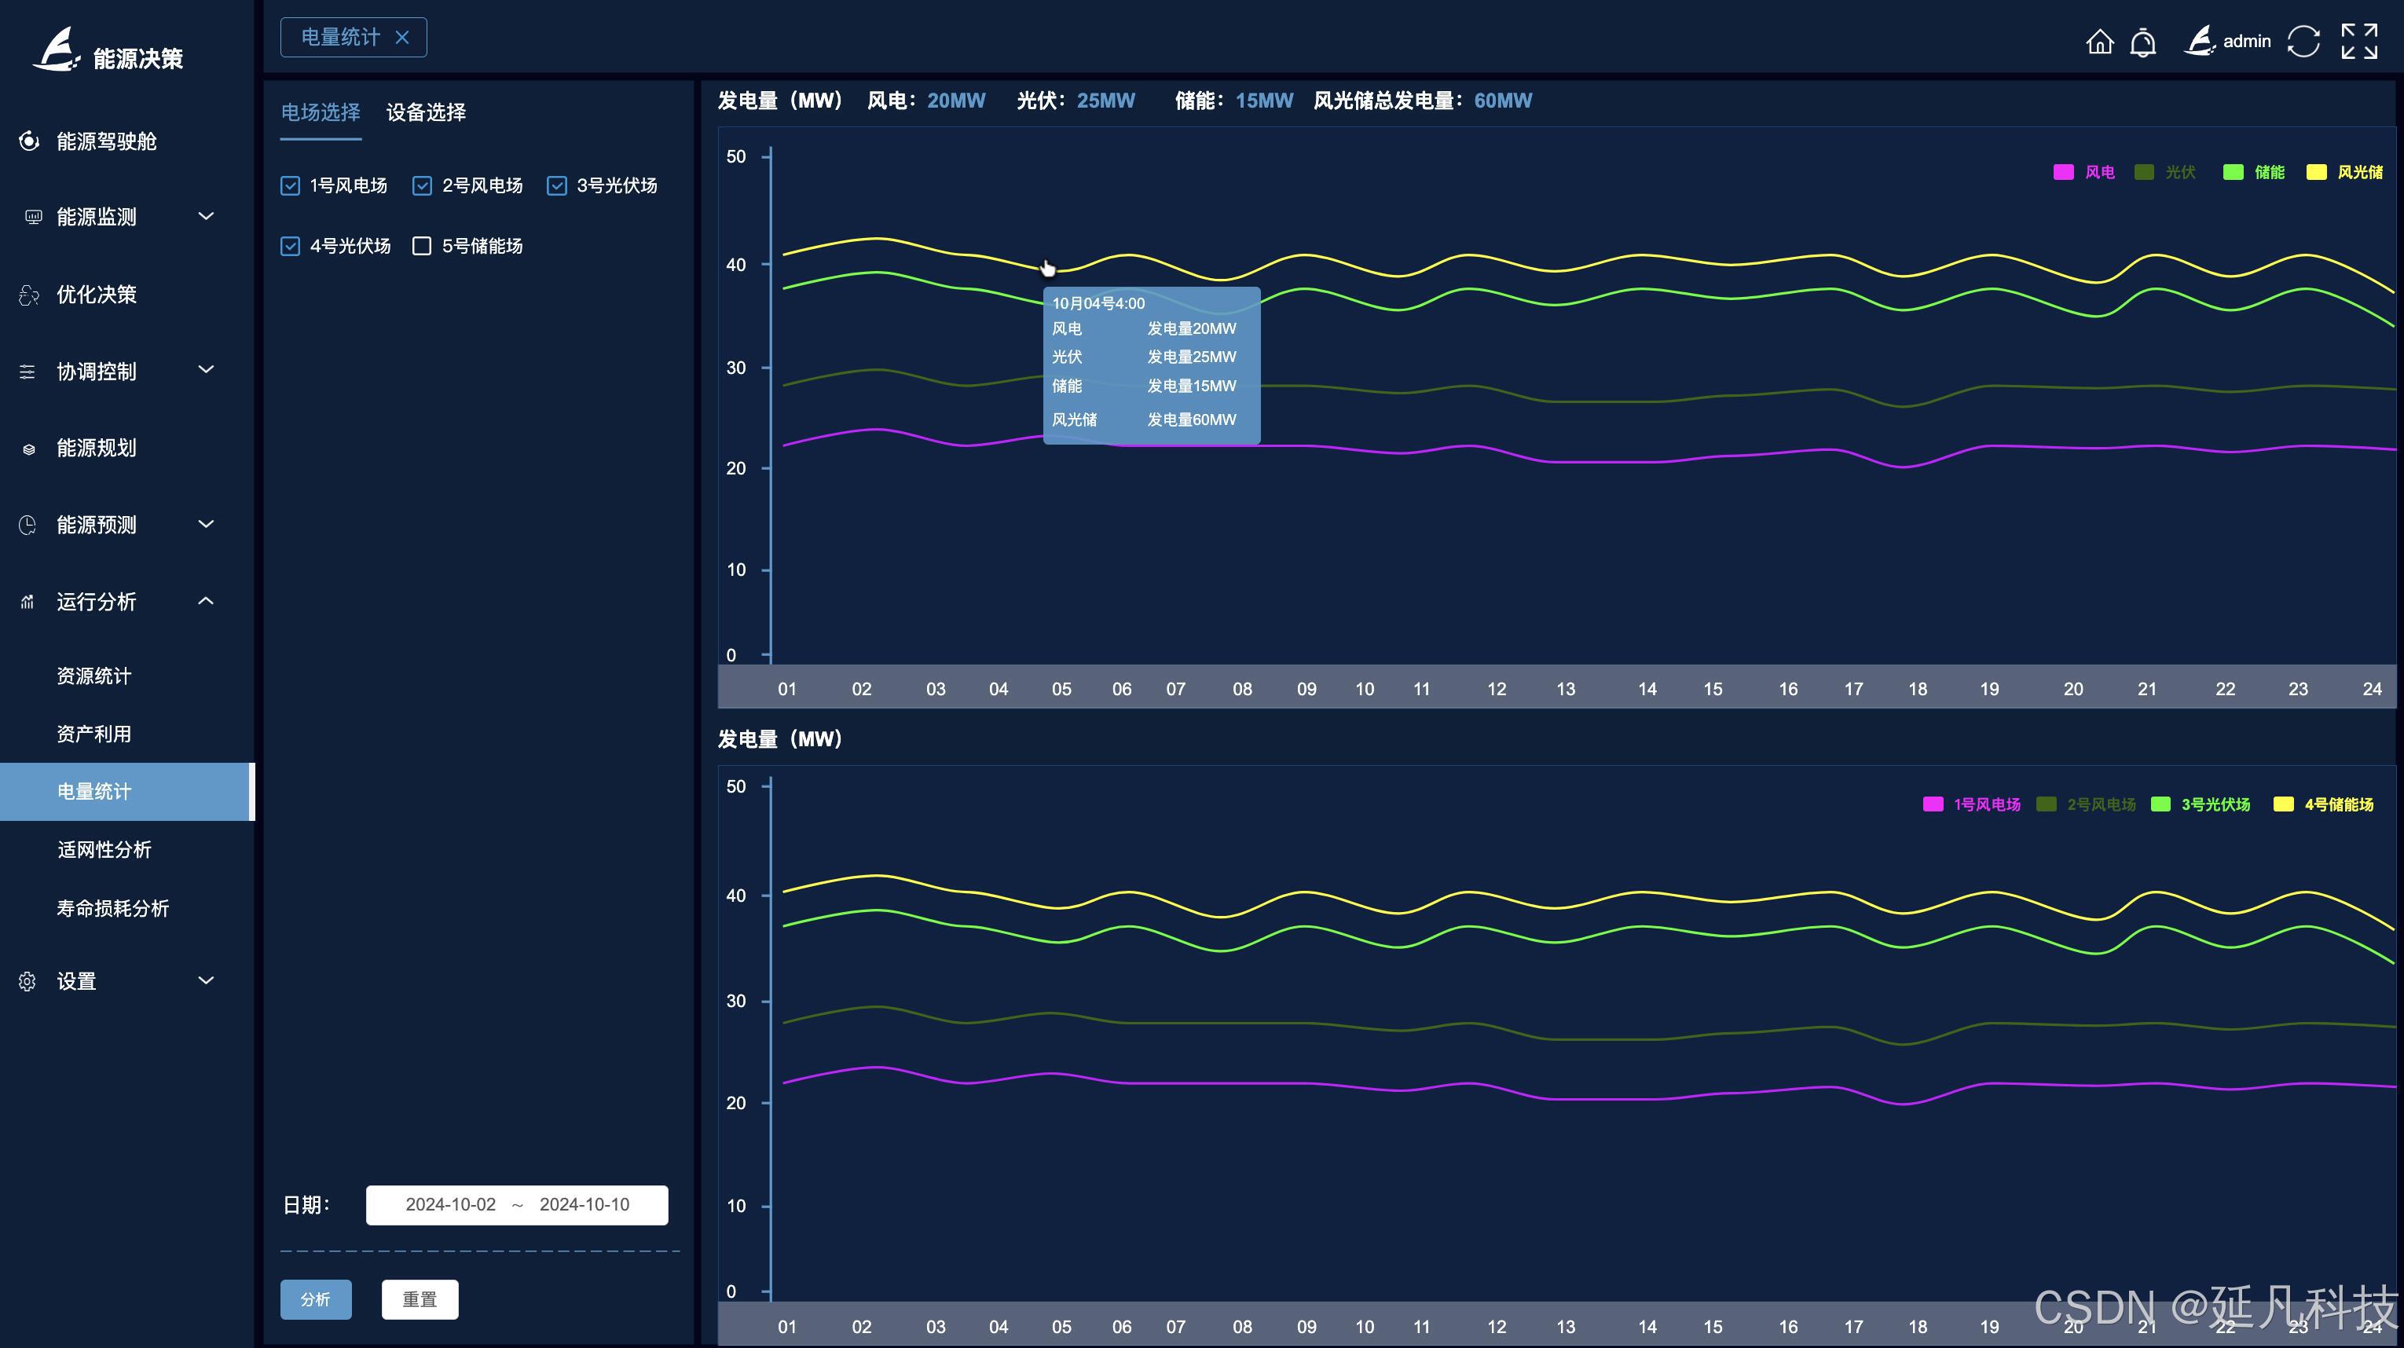Expand the 设置 menu chevron

207,980
